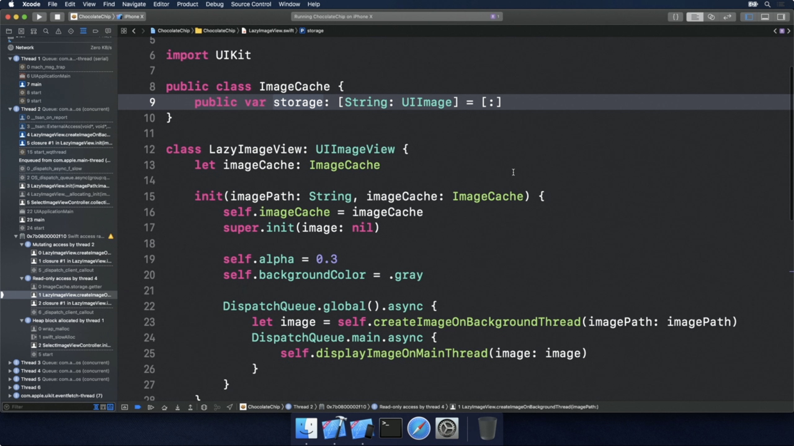
Task: Click the Step Over debug icon
Action: (164, 407)
